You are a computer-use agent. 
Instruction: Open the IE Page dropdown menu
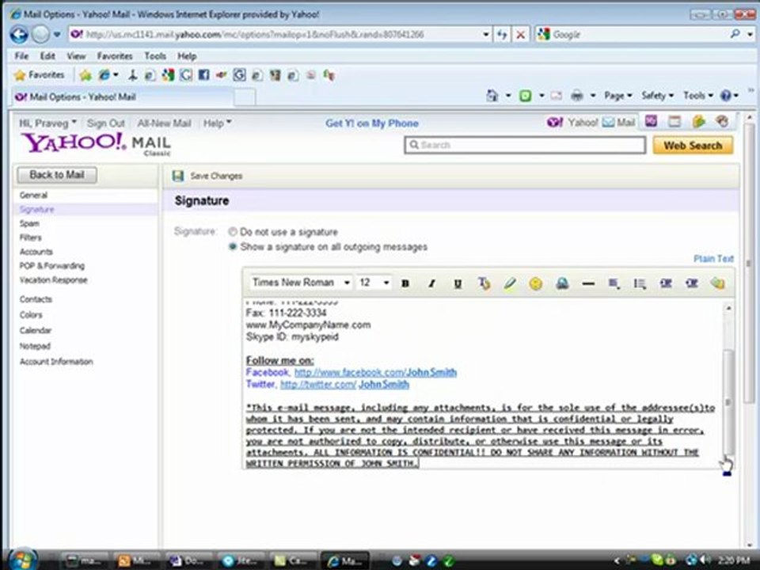click(x=618, y=96)
